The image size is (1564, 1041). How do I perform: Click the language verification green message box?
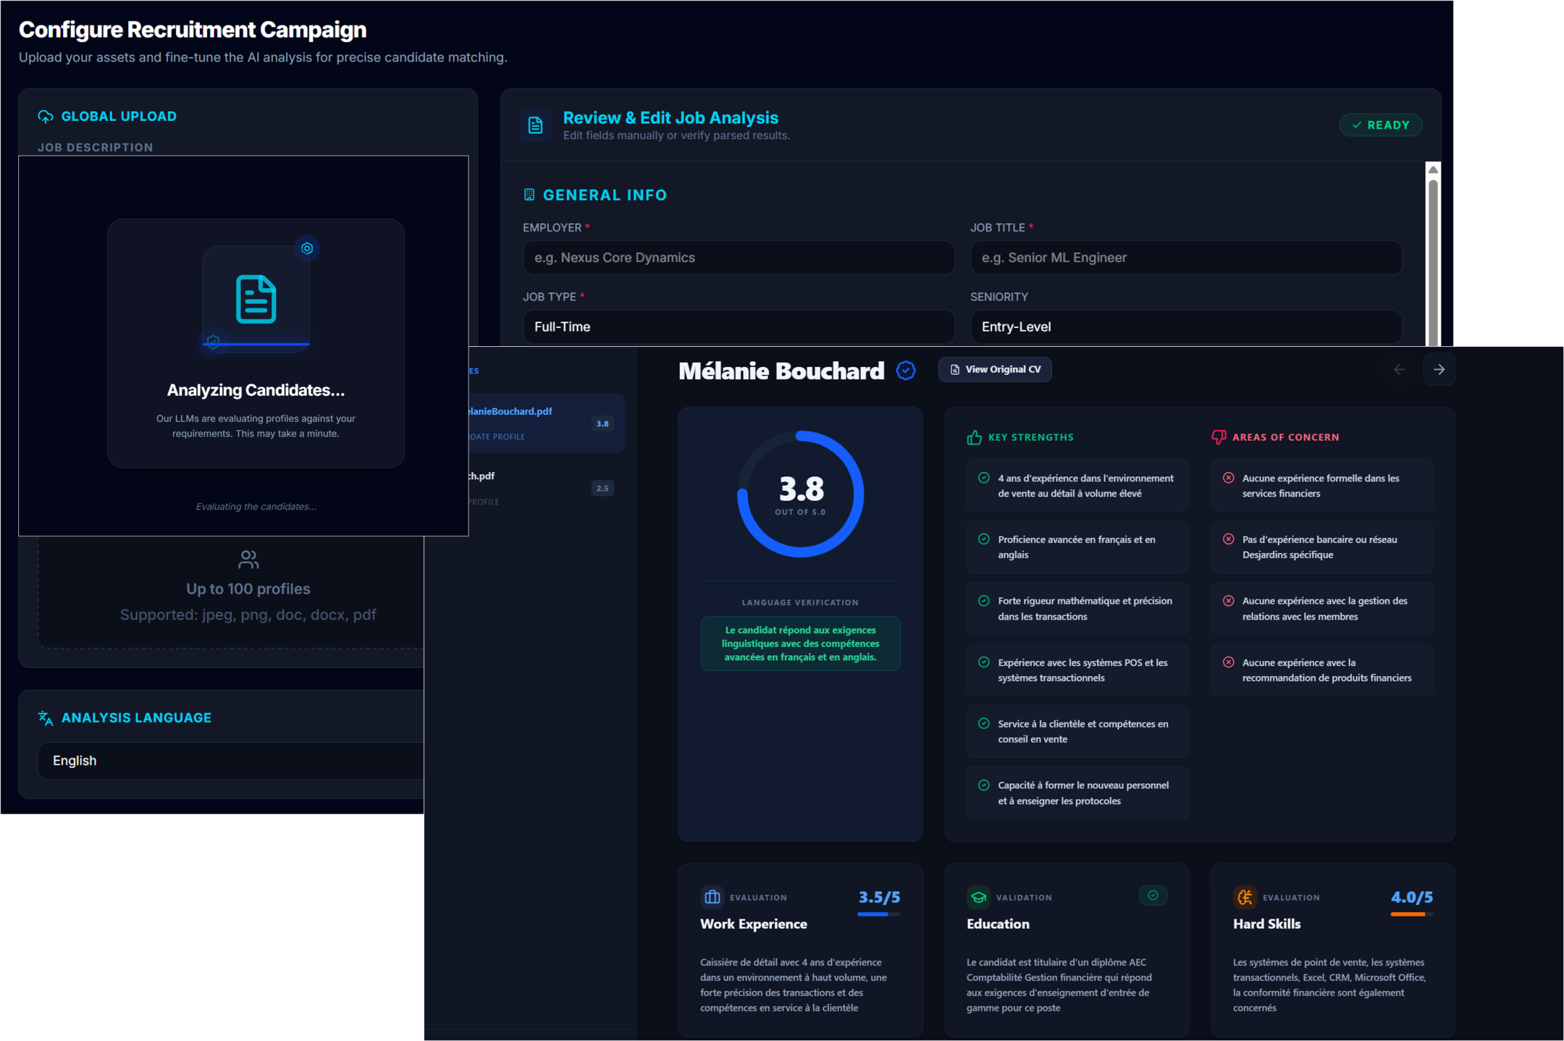(800, 644)
